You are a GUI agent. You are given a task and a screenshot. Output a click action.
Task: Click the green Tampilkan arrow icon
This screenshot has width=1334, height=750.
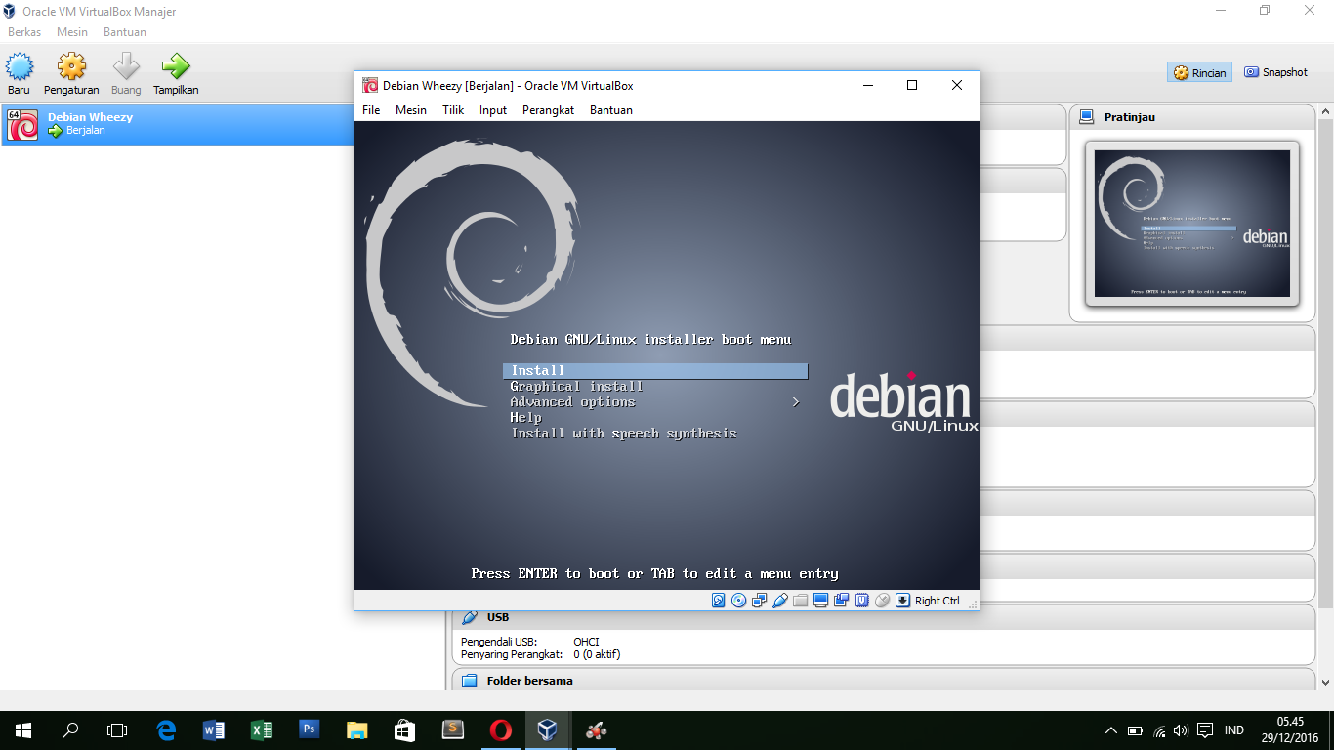coord(176,67)
